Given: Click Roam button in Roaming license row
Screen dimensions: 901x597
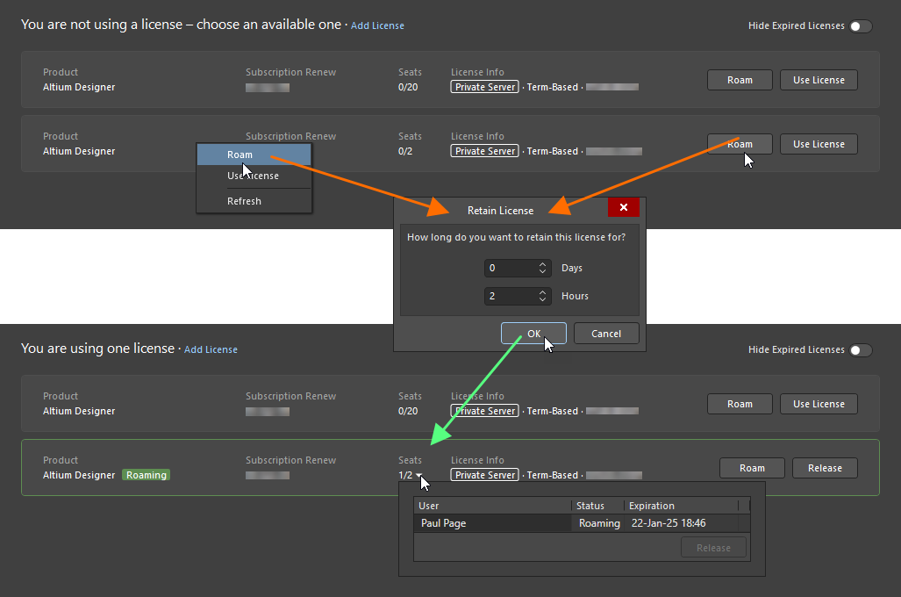Looking at the screenshot, I should click(752, 468).
